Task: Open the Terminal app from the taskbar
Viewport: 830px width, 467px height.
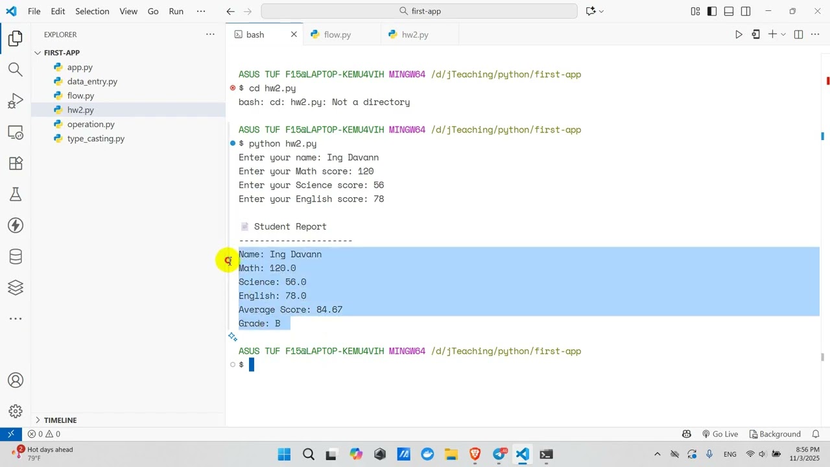Action: tap(547, 454)
